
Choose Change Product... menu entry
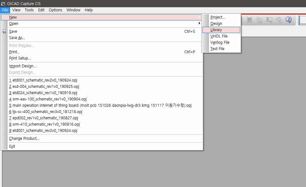click(101, 139)
